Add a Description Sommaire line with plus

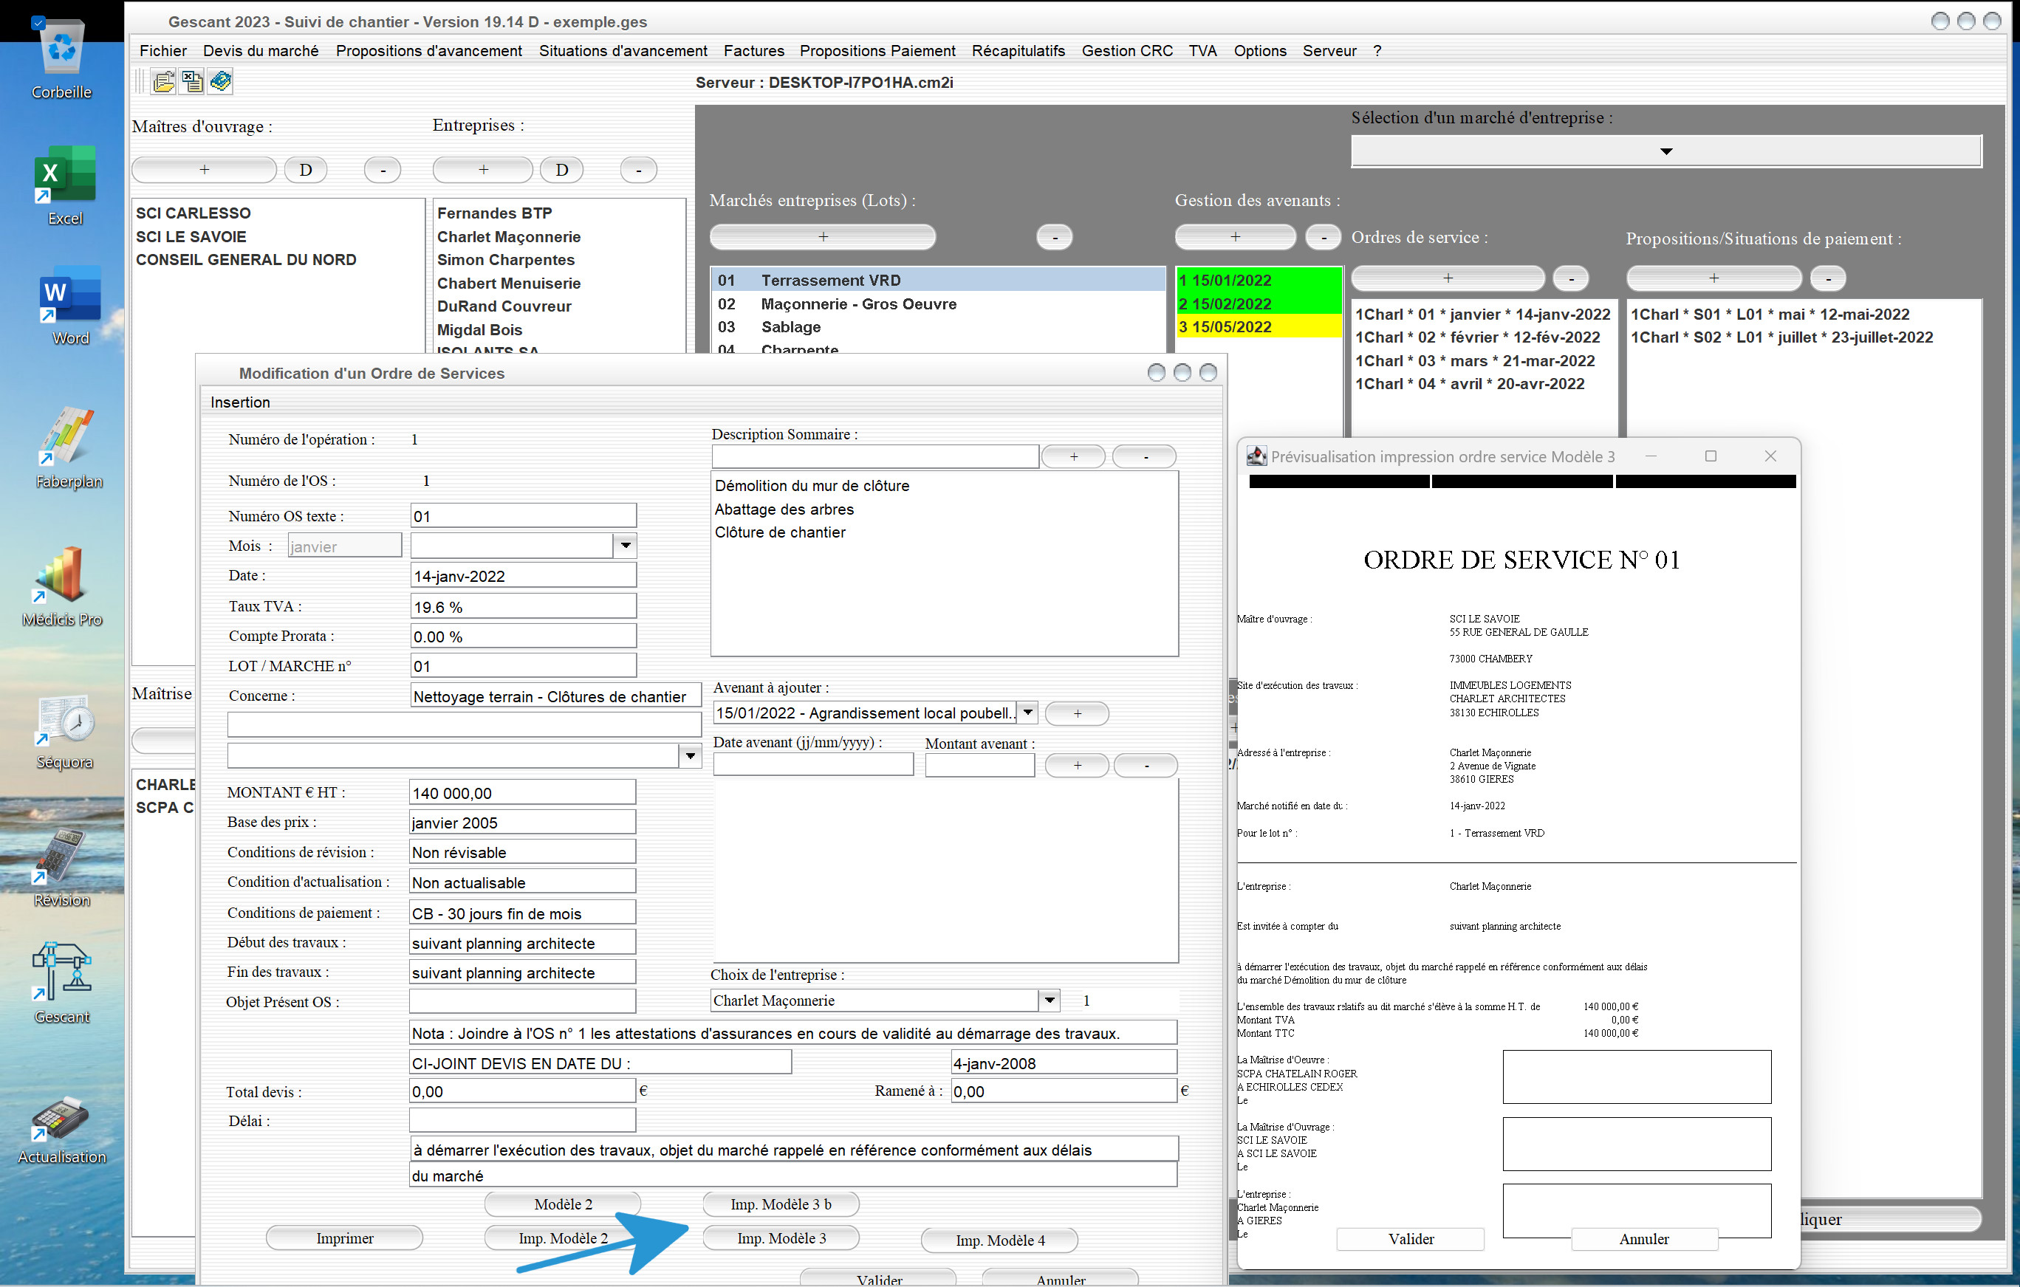(x=1073, y=456)
